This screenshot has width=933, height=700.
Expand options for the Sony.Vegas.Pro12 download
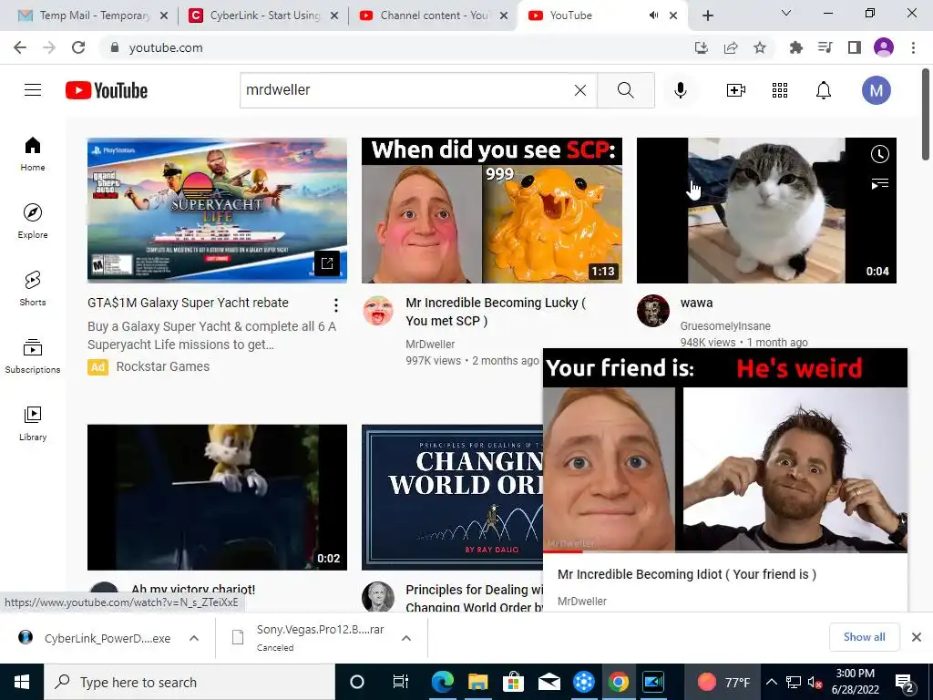click(406, 638)
